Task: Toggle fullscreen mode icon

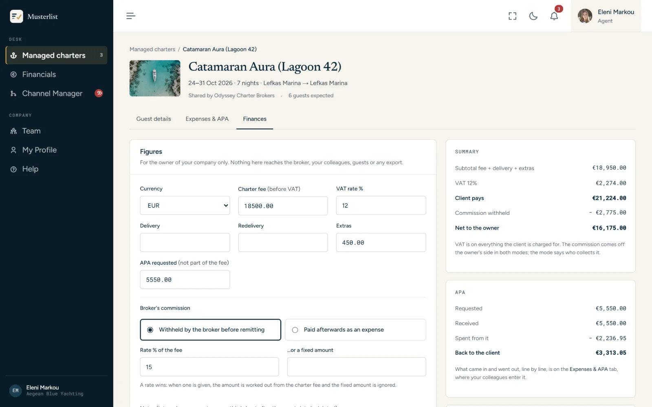Action: point(512,16)
